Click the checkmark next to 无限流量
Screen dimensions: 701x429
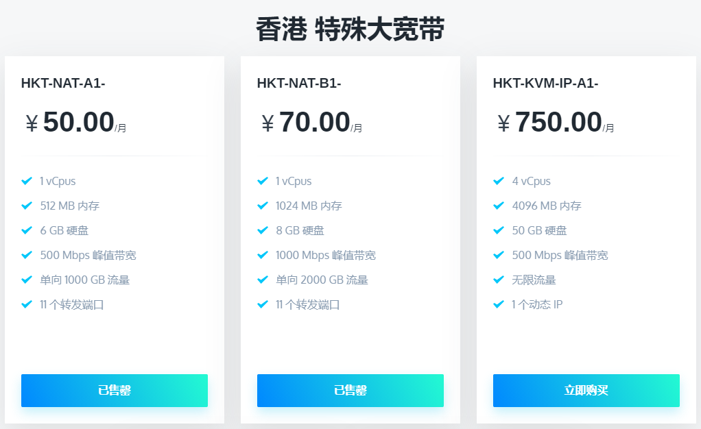pos(499,280)
